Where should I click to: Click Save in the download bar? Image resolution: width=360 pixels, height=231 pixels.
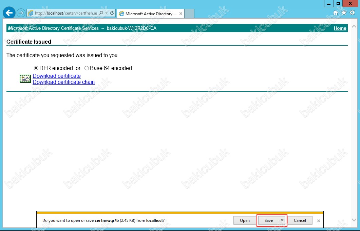tap(269, 221)
